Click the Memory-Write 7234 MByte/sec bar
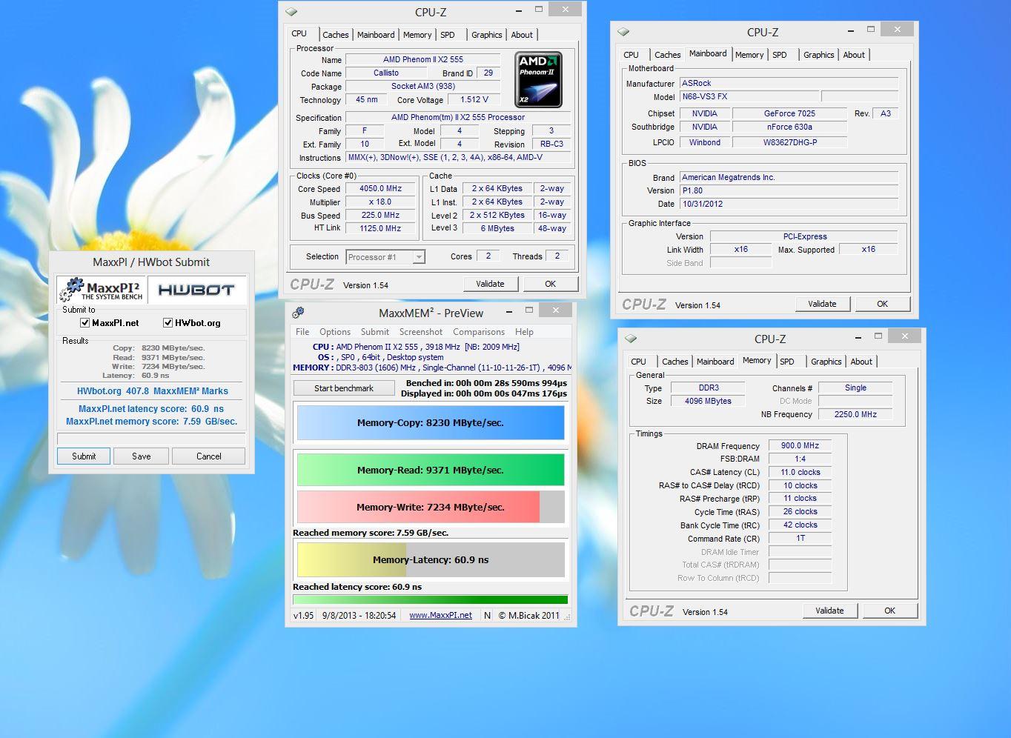Screen dimensions: 1011x738 431,507
